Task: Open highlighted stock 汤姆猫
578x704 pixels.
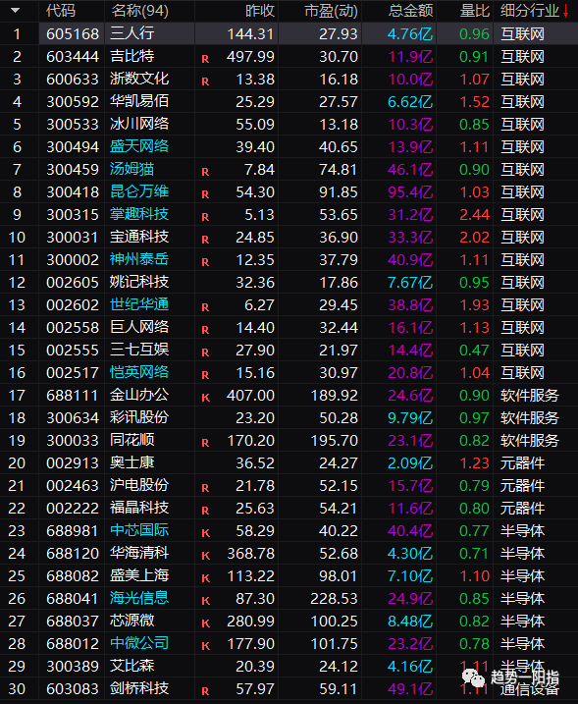Action: [x=131, y=169]
